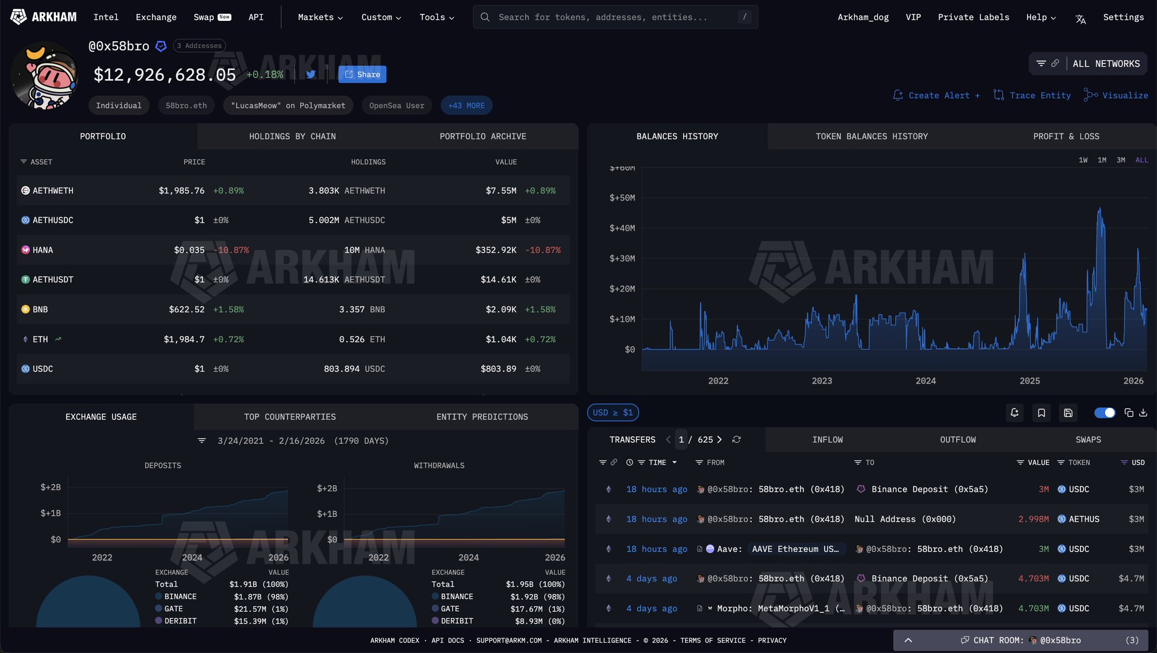Select the 1W range on balances chart
This screenshot has width=1157, height=653.
click(1082, 160)
